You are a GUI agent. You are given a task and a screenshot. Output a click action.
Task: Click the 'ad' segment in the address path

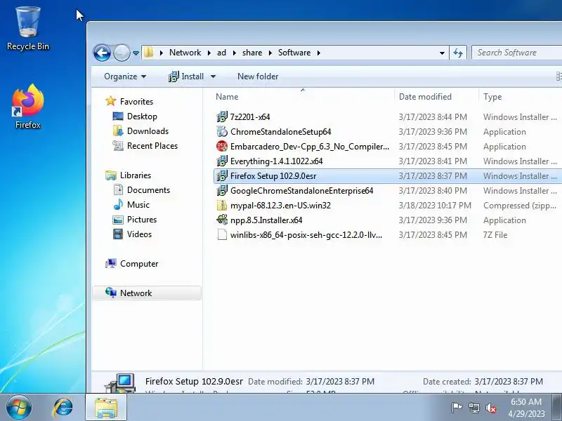tap(221, 53)
